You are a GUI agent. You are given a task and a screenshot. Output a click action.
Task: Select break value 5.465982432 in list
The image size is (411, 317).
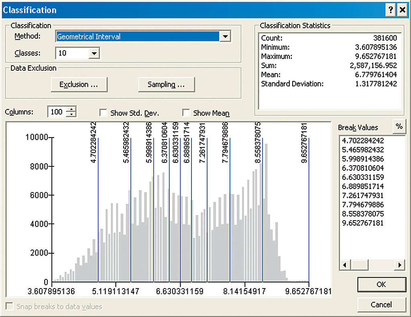pos(363,150)
